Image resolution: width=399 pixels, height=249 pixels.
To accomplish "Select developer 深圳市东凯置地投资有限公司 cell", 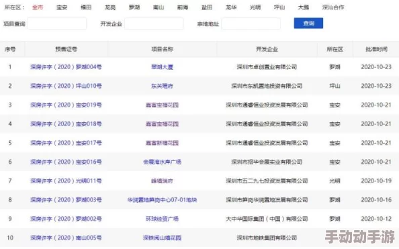I will pos(267,86).
